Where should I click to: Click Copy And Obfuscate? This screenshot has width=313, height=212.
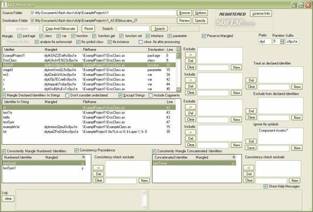pos(60,29)
